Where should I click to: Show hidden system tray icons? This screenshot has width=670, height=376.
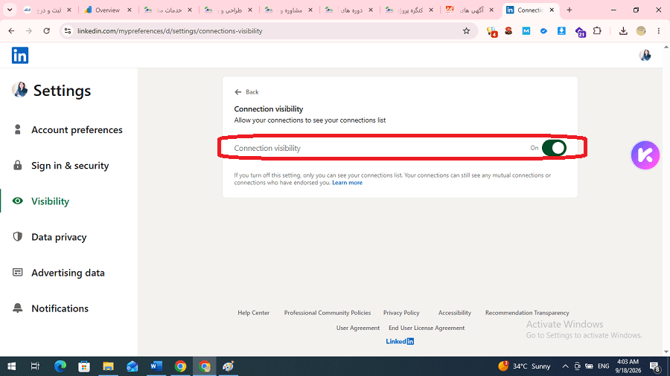pos(565,366)
